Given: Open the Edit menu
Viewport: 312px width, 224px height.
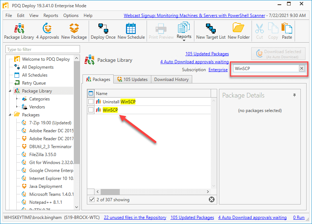Looking at the screenshot, I should pos(21,16).
